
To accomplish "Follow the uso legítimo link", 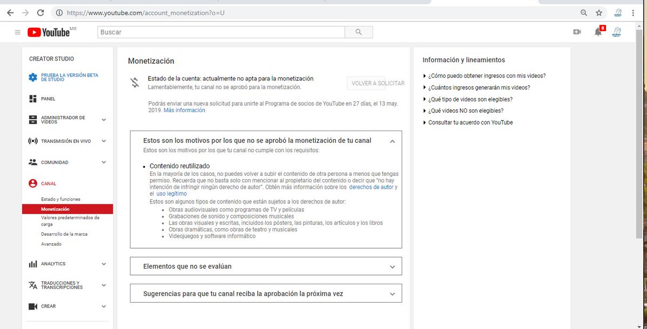I will coord(171,194).
